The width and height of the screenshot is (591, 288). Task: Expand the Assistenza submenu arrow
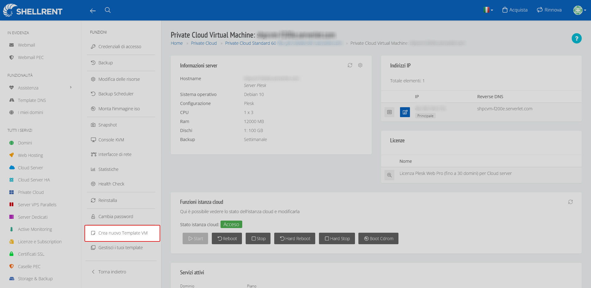(x=71, y=87)
